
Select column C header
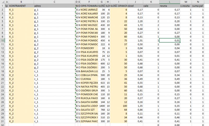[54, 2]
